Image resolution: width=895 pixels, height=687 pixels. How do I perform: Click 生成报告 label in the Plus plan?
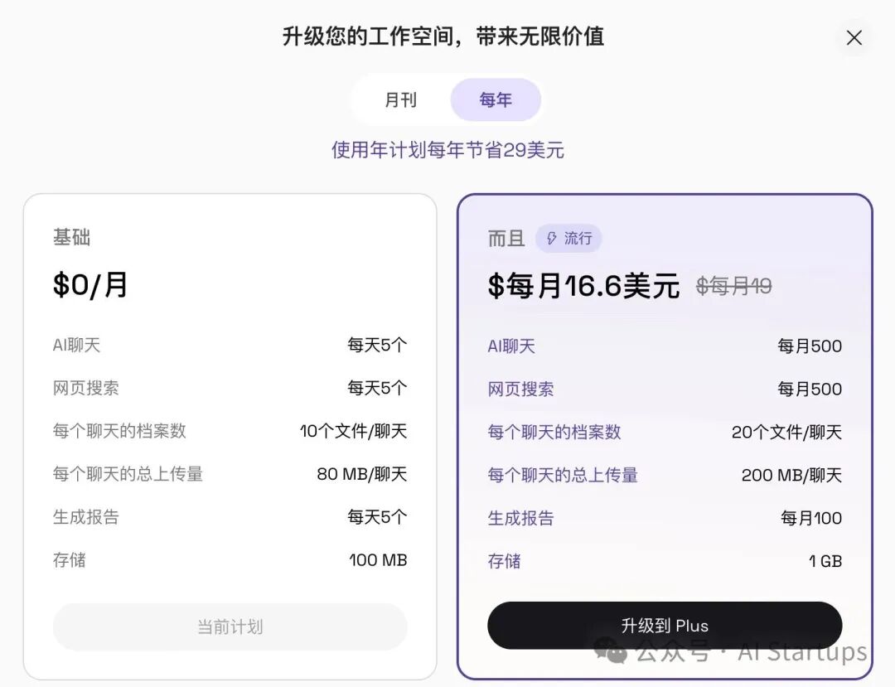[x=520, y=518]
